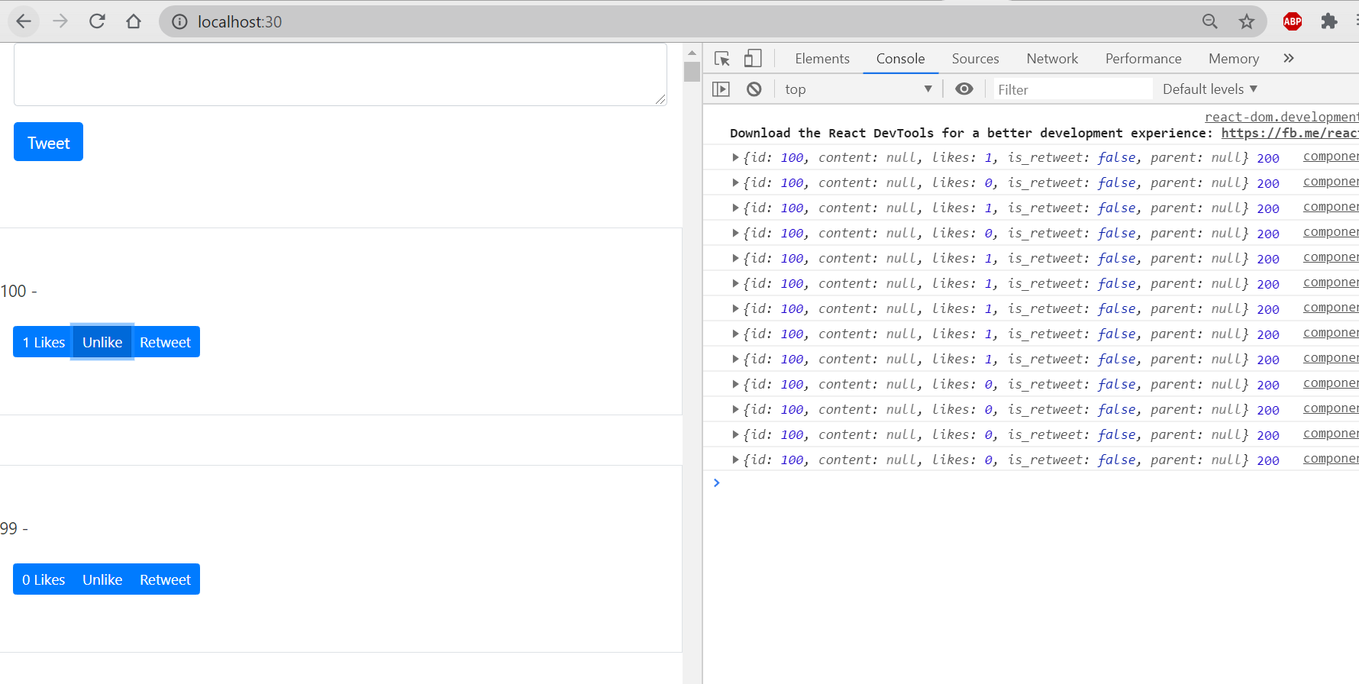Activate the inspect element picker
Viewport: 1359px width, 684px height.
tap(722, 59)
